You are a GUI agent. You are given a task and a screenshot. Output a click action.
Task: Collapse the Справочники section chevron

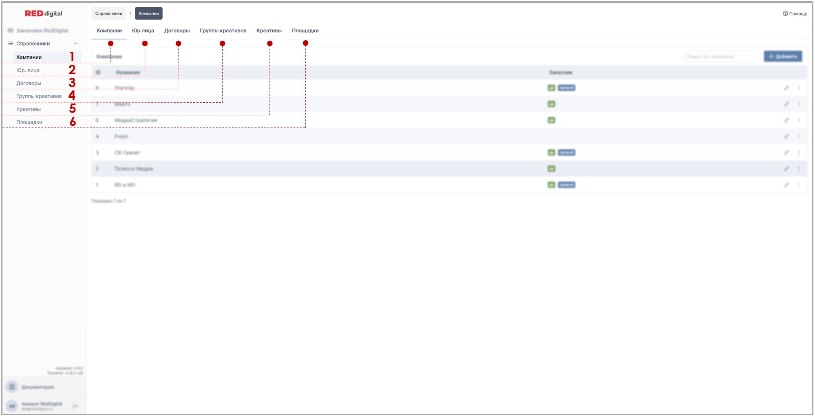(x=75, y=44)
